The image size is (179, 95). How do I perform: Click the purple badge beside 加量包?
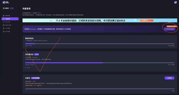pos(35,78)
